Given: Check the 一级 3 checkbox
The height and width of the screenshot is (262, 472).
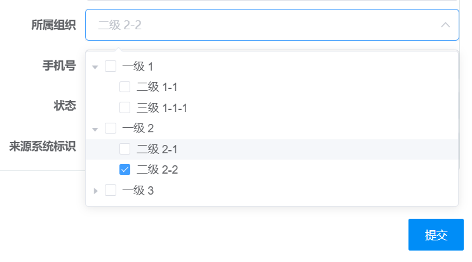Looking at the screenshot, I should (x=111, y=190).
